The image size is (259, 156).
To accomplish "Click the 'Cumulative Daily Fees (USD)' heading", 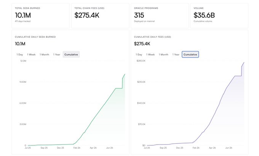I will pyautogui.click(x=152, y=37).
